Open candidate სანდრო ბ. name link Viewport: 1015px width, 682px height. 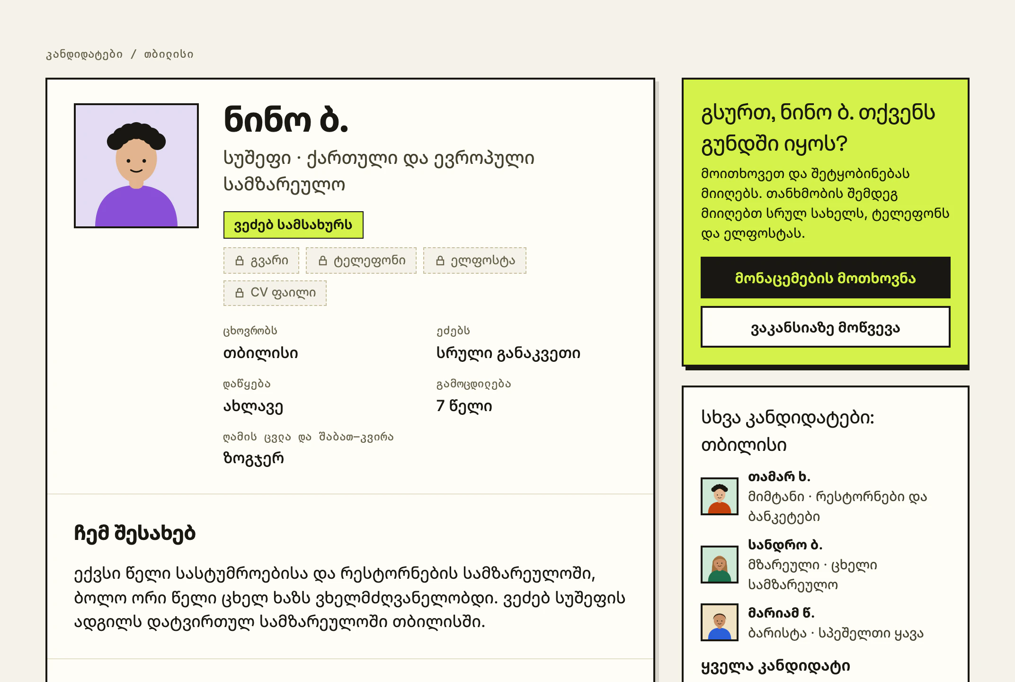coord(785,545)
